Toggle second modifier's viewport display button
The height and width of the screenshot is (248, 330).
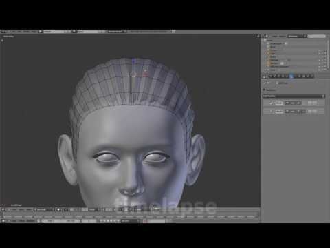293,112
